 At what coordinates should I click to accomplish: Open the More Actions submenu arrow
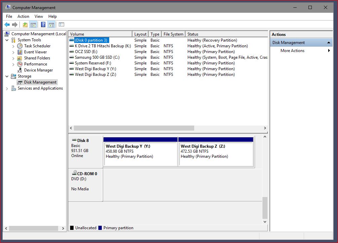[x=329, y=51]
